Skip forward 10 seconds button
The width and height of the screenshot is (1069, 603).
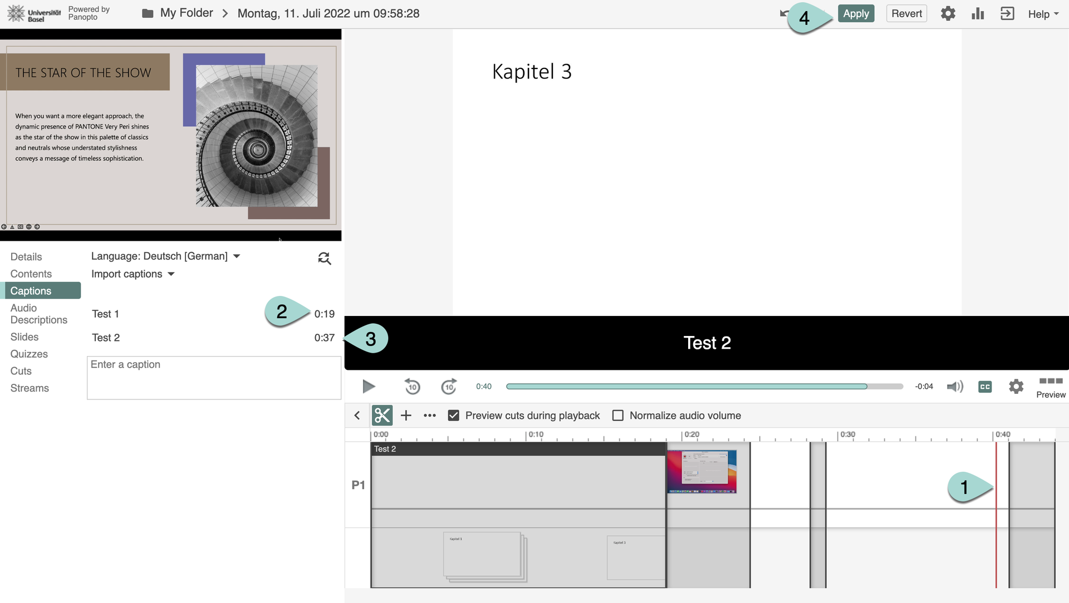pyautogui.click(x=449, y=386)
